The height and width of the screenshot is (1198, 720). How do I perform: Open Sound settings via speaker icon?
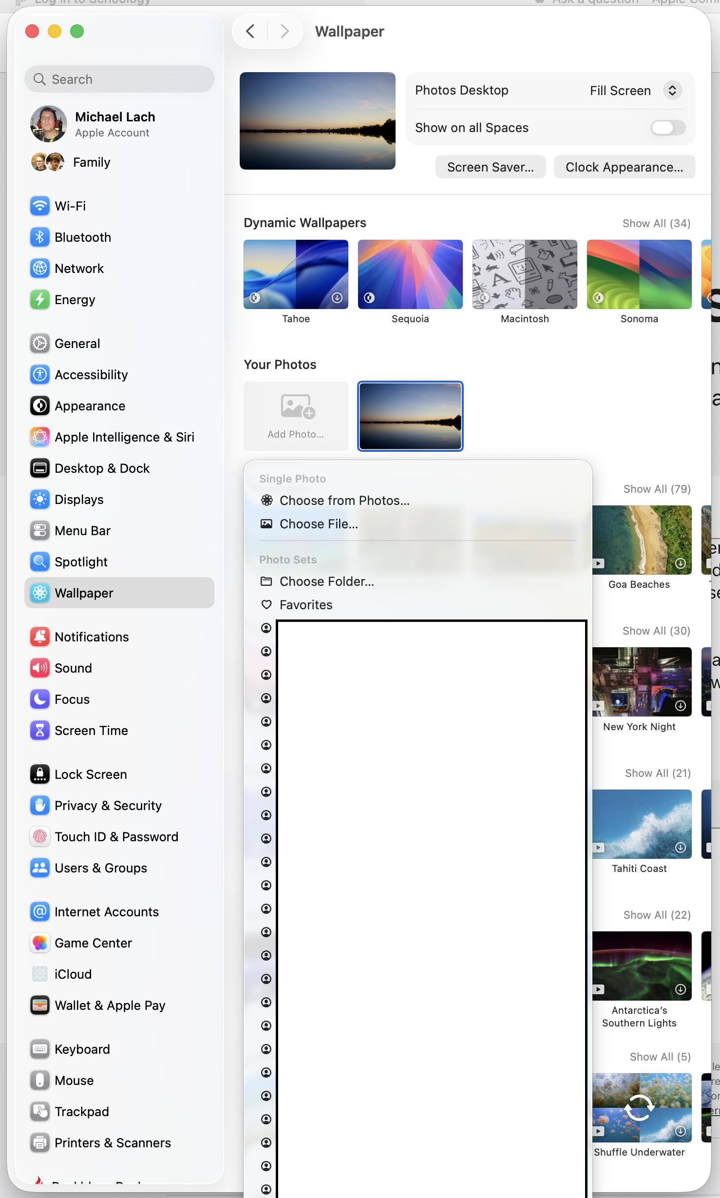tap(40, 668)
